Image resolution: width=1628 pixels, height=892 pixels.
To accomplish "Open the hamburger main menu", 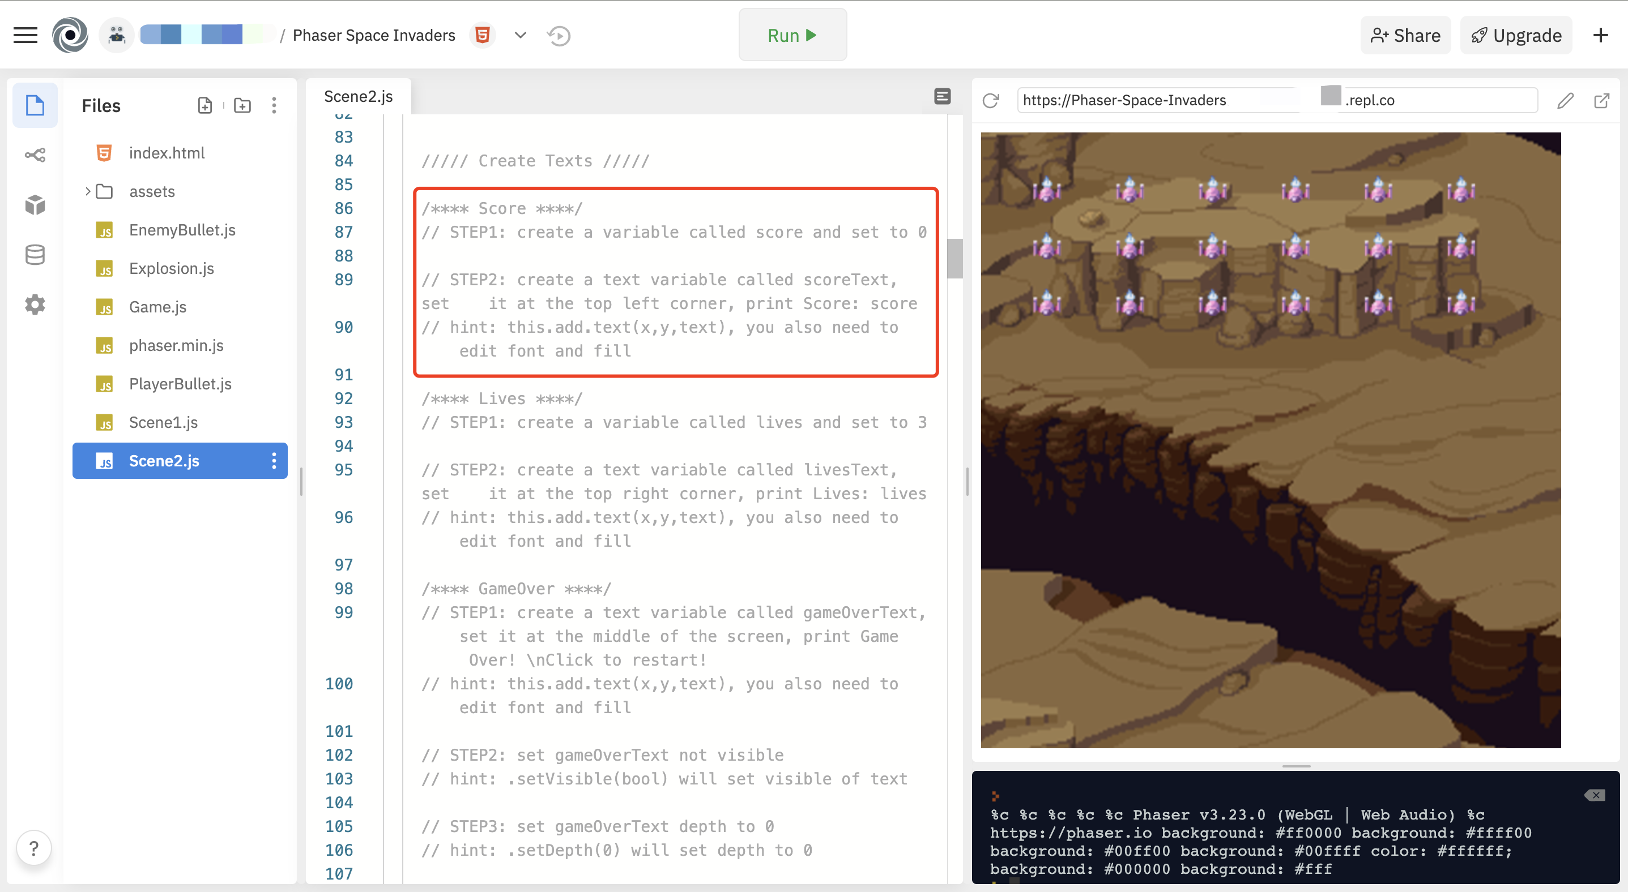I will [25, 35].
